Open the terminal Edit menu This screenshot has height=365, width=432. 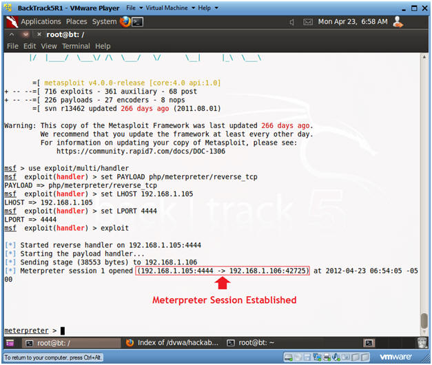(x=30, y=46)
